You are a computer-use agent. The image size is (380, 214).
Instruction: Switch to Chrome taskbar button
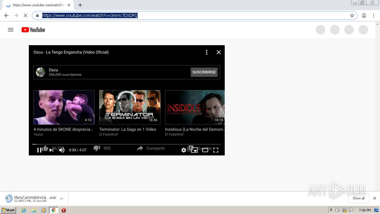[x=54, y=210]
